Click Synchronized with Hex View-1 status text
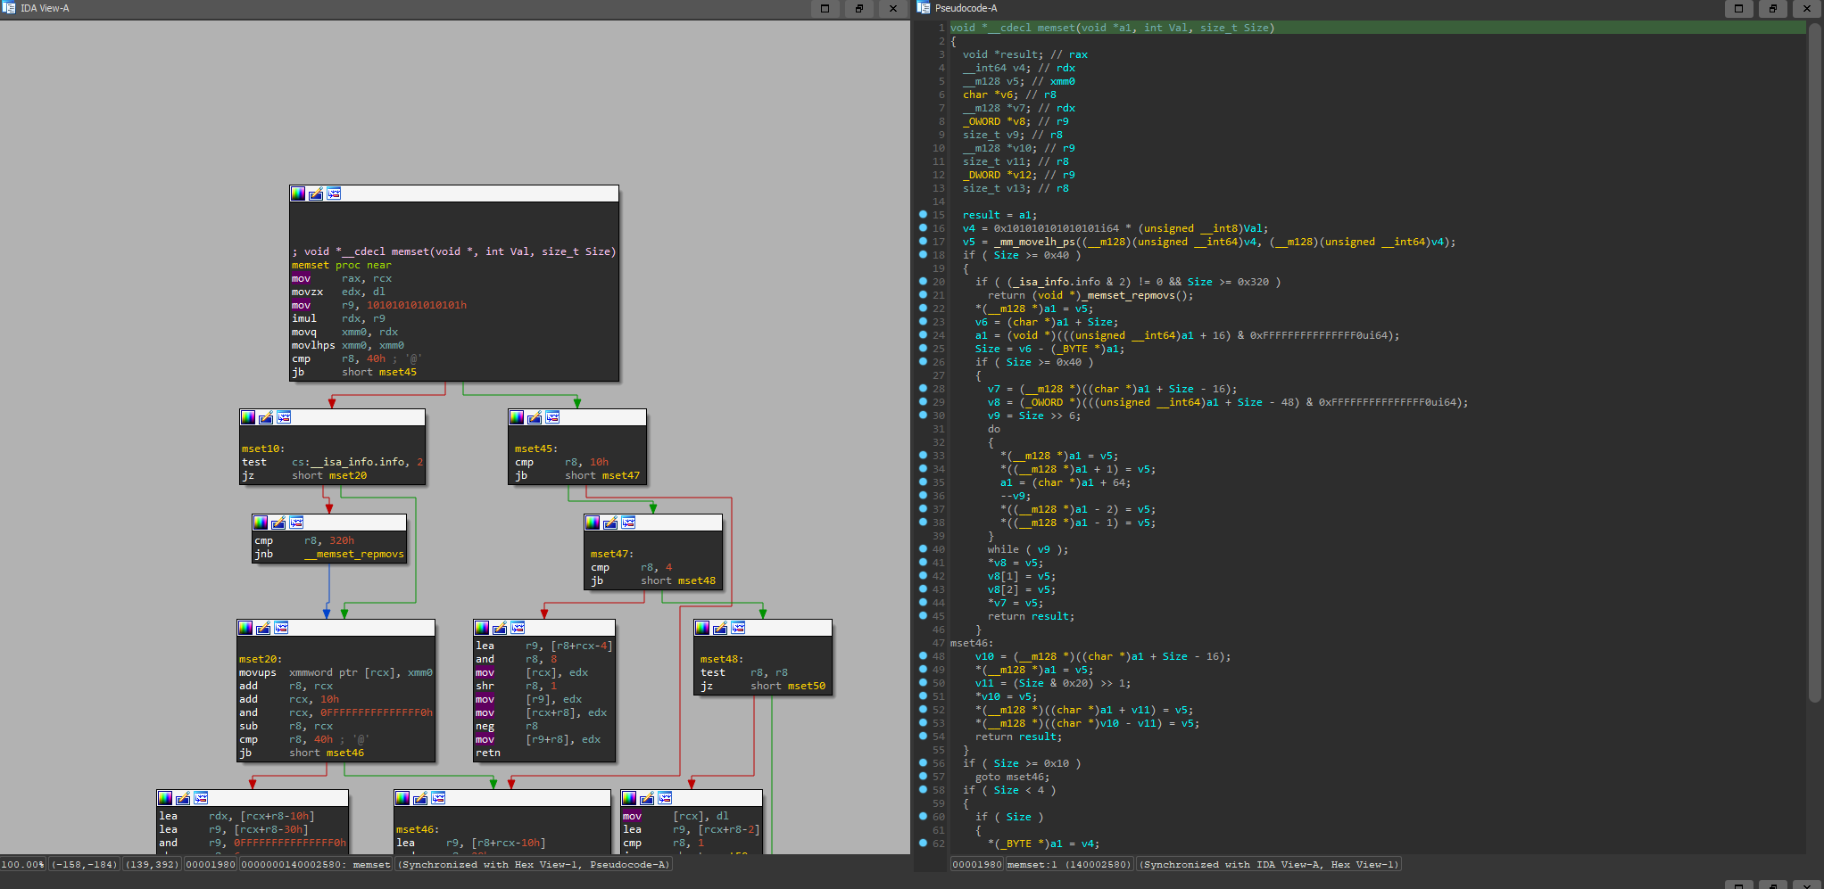1824x889 pixels. click(534, 864)
